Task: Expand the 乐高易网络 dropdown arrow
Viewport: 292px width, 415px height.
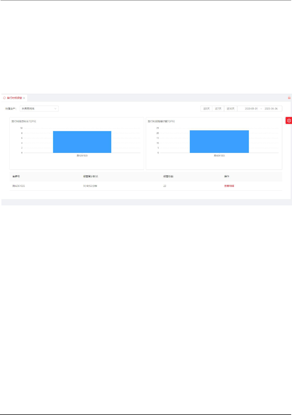Action: coord(56,109)
